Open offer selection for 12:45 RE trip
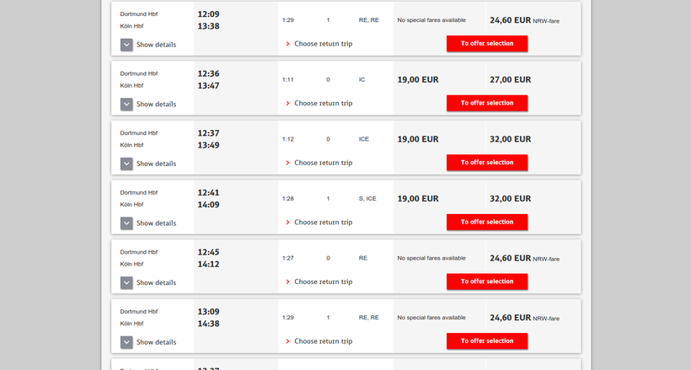 coord(487,282)
